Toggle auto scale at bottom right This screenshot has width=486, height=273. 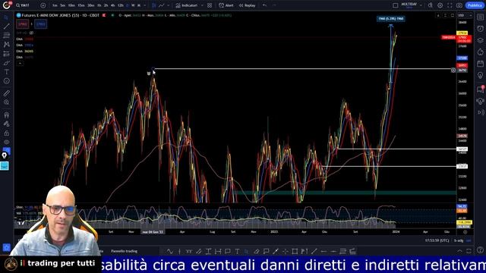(469, 240)
